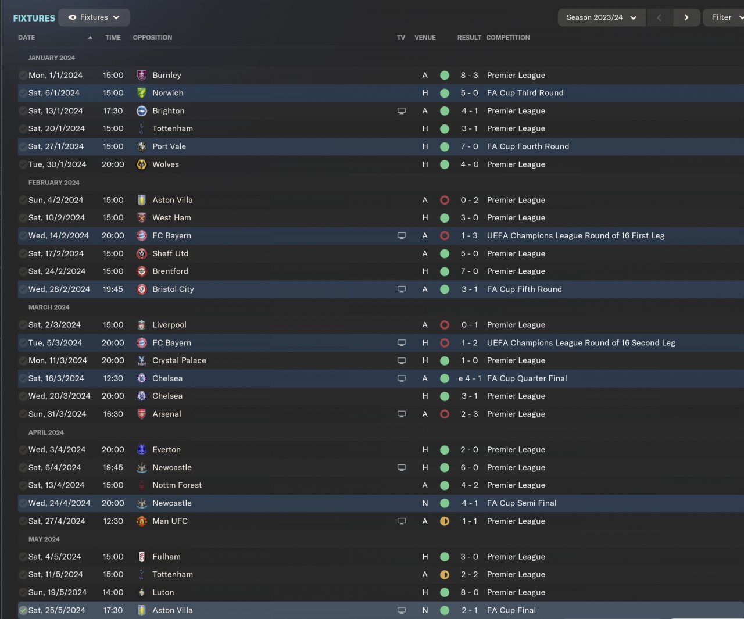The height and width of the screenshot is (619, 744).
Task: Toggle the checkmark on Wed, 14/2/2024 fixture
Action: [x=23, y=236]
